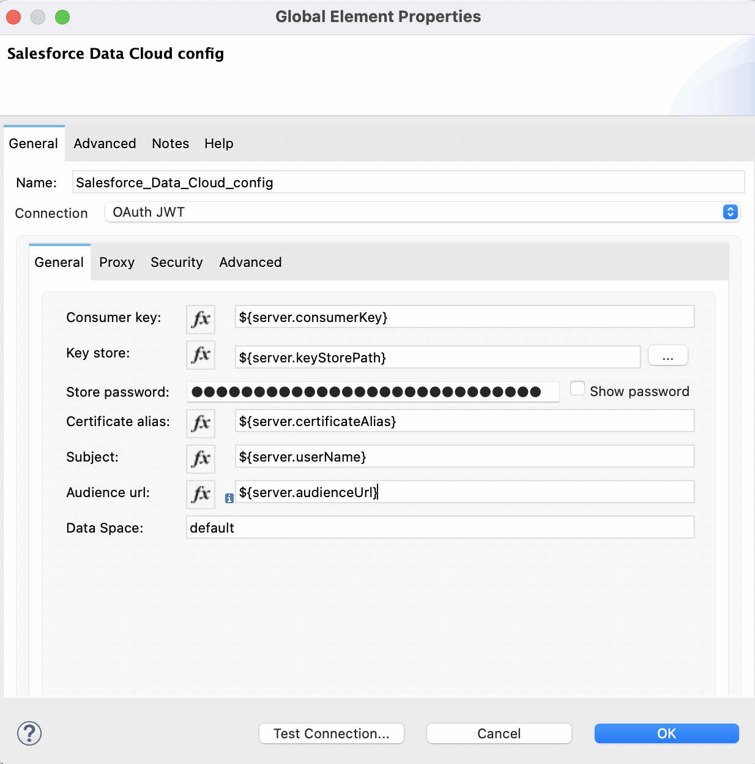Viewport: 755px width, 764px height.
Task: Open the key store file browser via ellipsis
Action: 668,355
